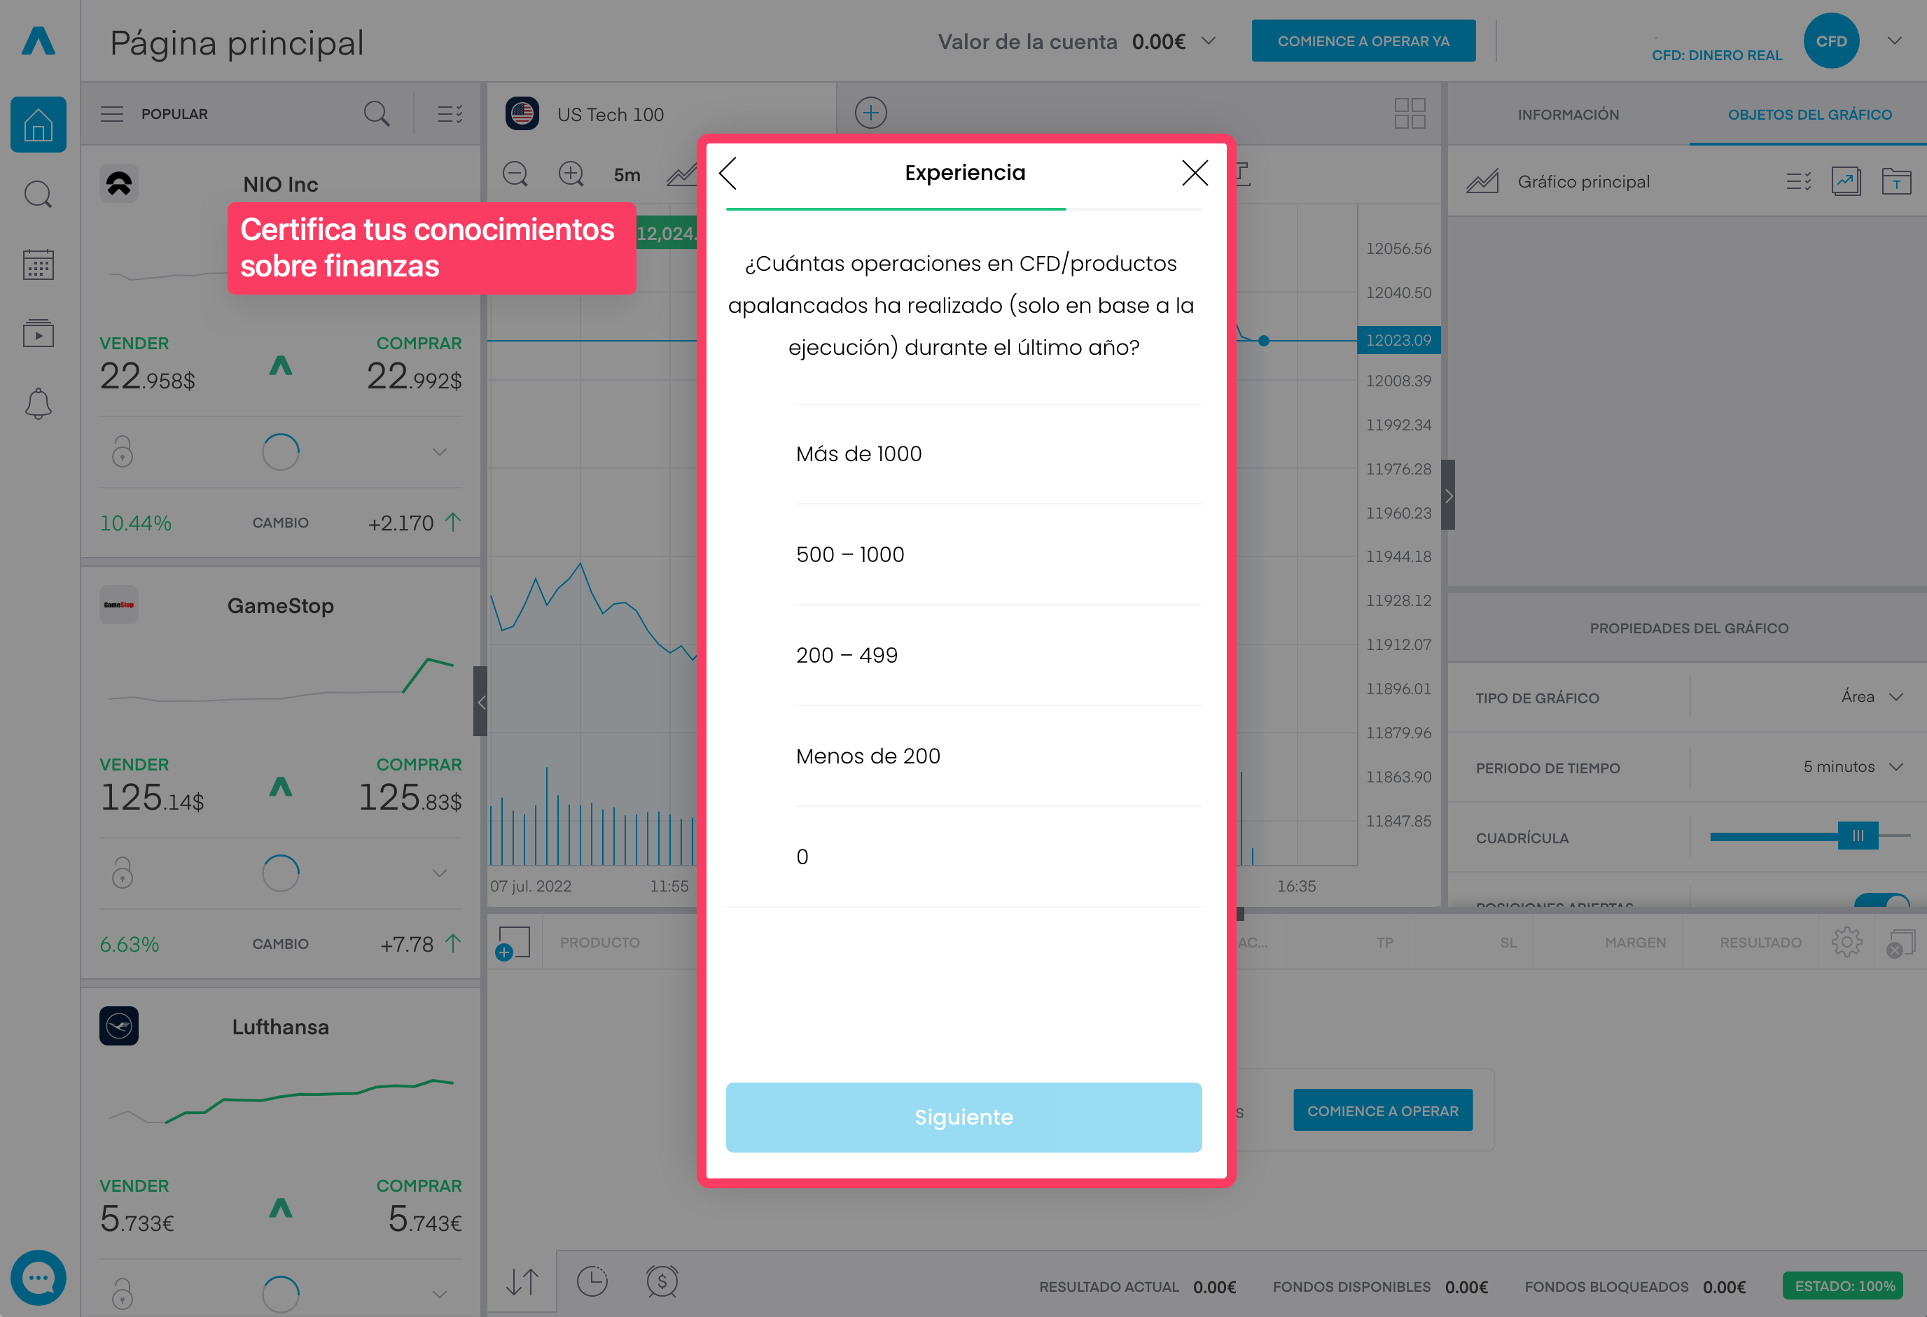
Task: Open notifications bell in the sidebar
Action: 38,404
